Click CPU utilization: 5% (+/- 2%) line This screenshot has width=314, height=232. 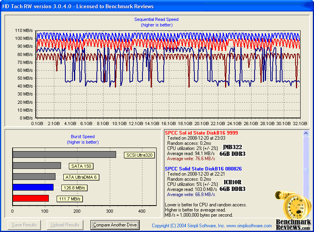[x=192, y=184]
